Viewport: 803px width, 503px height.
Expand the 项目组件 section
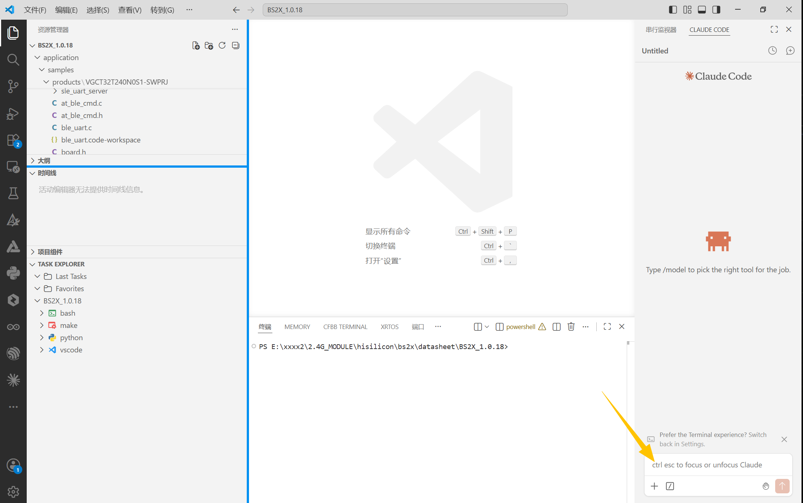[33, 252]
